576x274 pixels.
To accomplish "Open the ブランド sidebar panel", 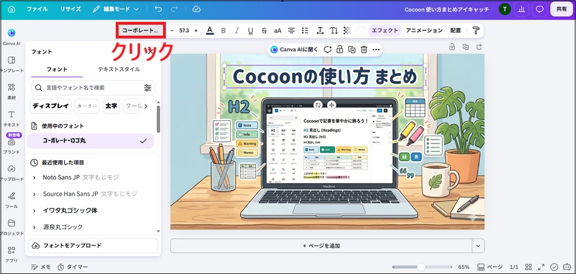I will click(12, 145).
